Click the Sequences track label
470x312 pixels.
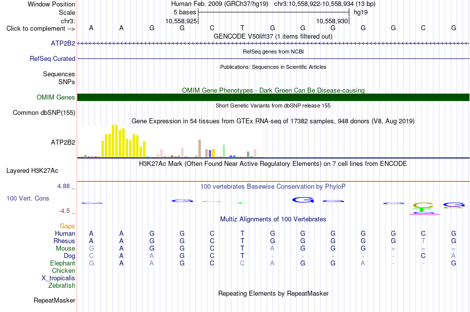59,74
